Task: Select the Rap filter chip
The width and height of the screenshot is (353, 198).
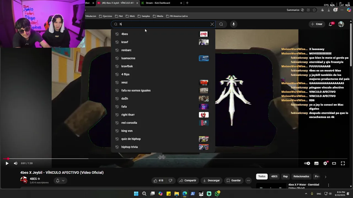Action: pos(285,177)
